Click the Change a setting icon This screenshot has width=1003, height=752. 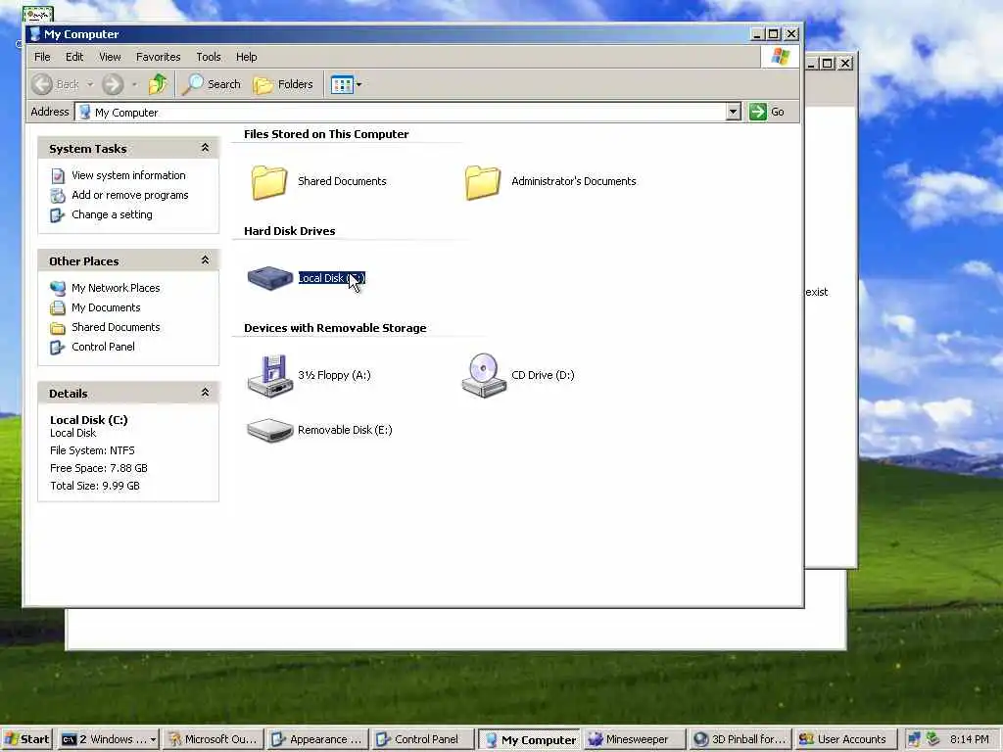point(58,214)
